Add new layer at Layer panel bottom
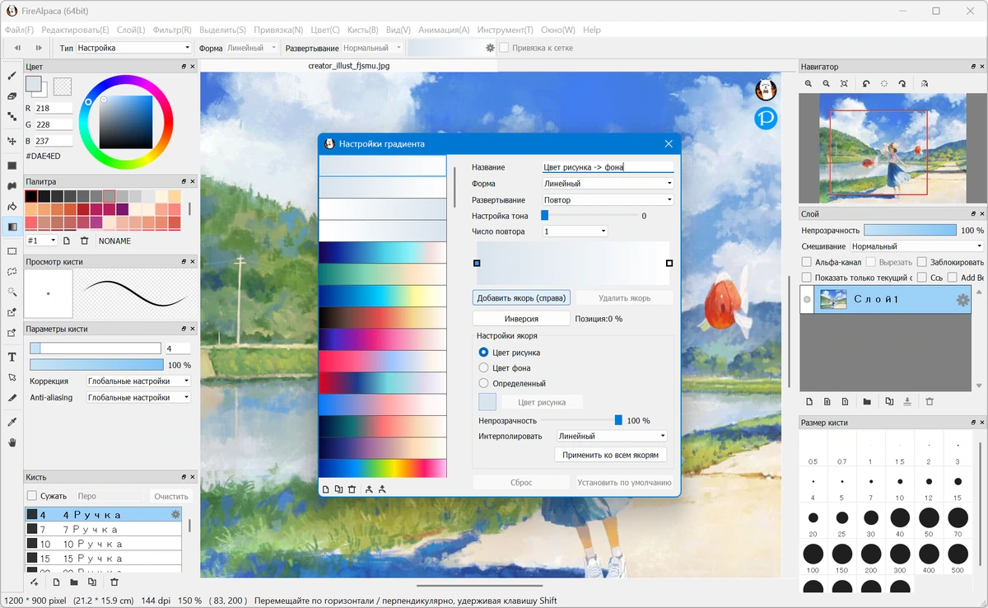This screenshot has height=608, width=988. pyautogui.click(x=809, y=401)
